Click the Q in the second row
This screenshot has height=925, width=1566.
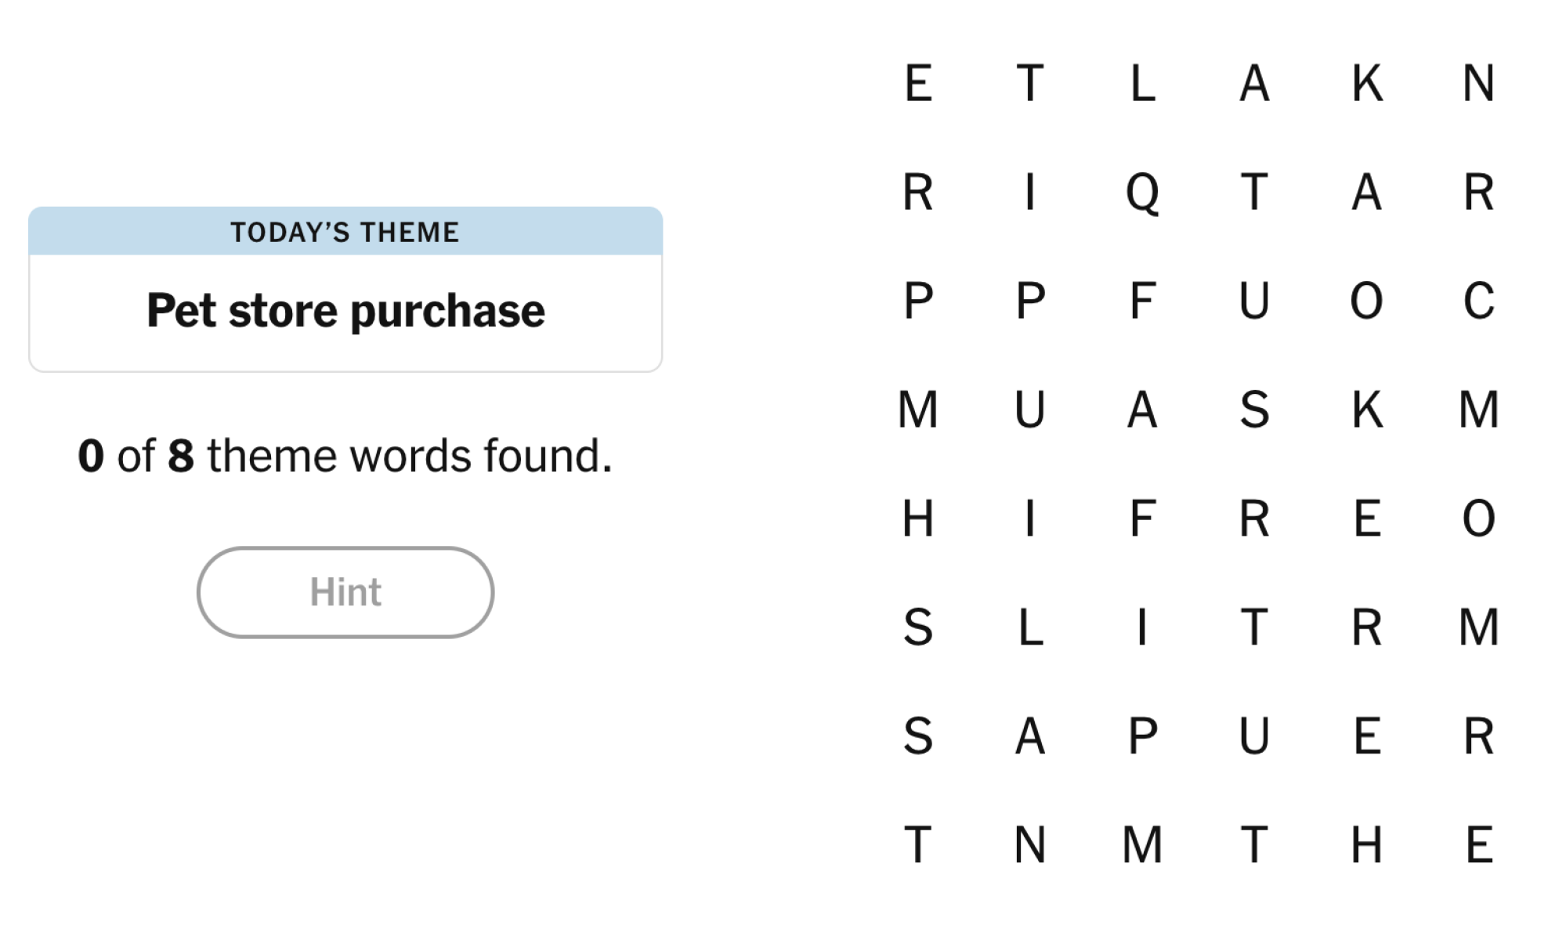tap(1142, 190)
